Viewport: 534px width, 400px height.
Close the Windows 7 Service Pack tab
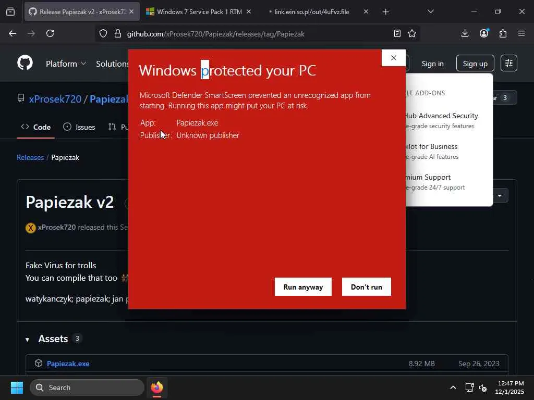tap(249, 11)
